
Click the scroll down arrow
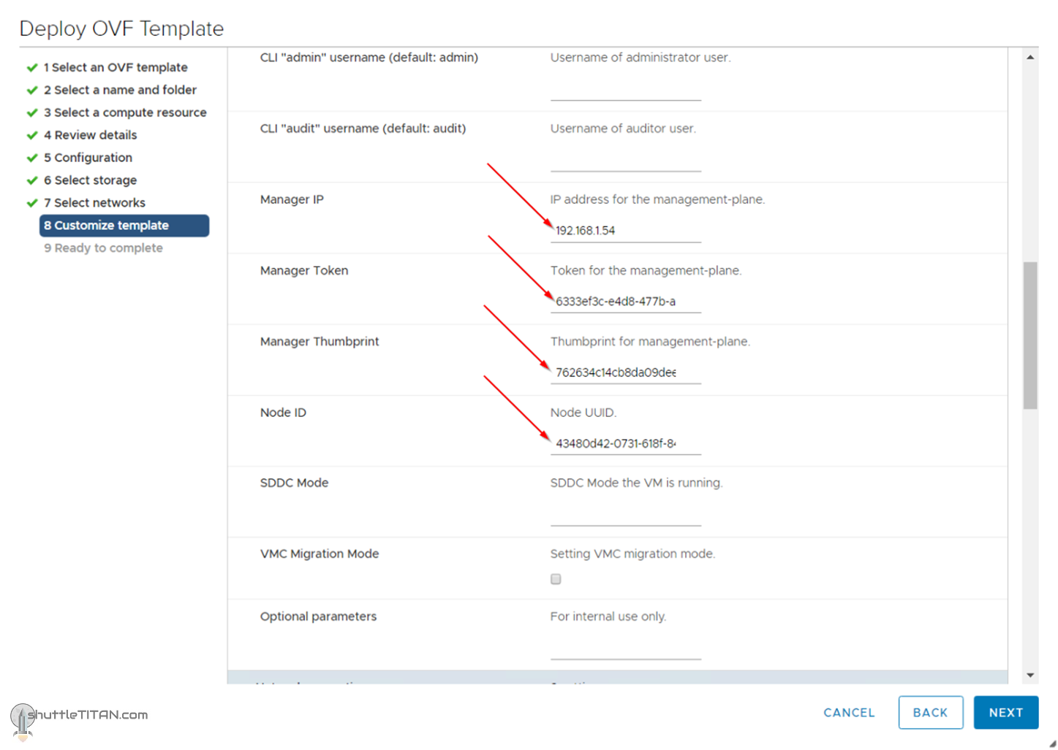pyautogui.click(x=1030, y=676)
